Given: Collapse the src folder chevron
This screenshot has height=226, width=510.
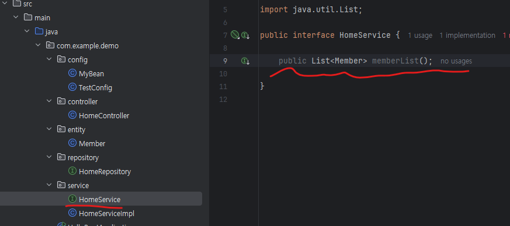Looking at the screenshot, I should [5, 3].
